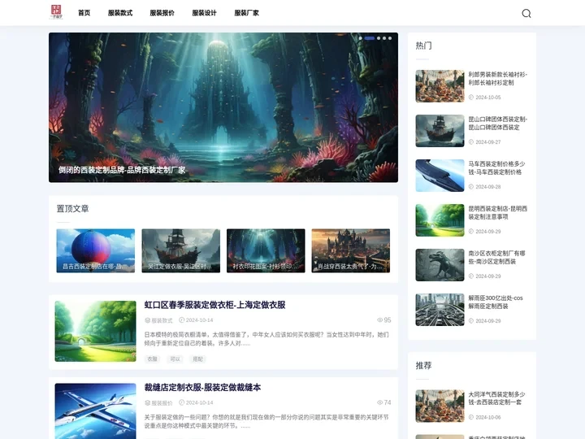Open the search magnifier icon
The width and height of the screenshot is (585, 439).
click(526, 14)
